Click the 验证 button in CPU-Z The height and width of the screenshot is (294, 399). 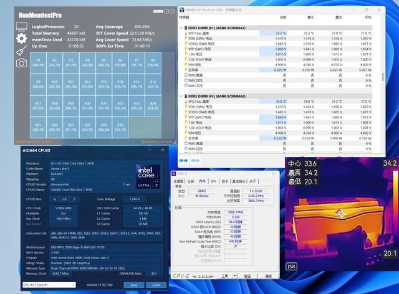click(x=248, y=276)
